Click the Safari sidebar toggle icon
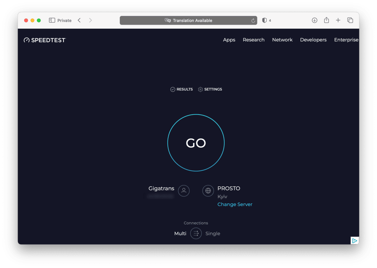The height and width of the screenshot is (268, 377). pos(52,20)
